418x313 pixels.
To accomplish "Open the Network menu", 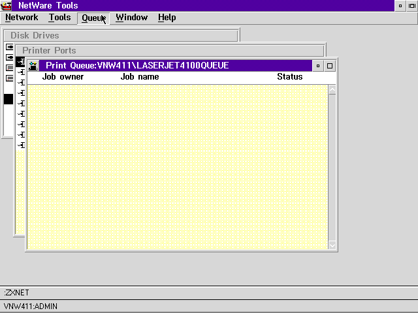I will tap(22, 18).
